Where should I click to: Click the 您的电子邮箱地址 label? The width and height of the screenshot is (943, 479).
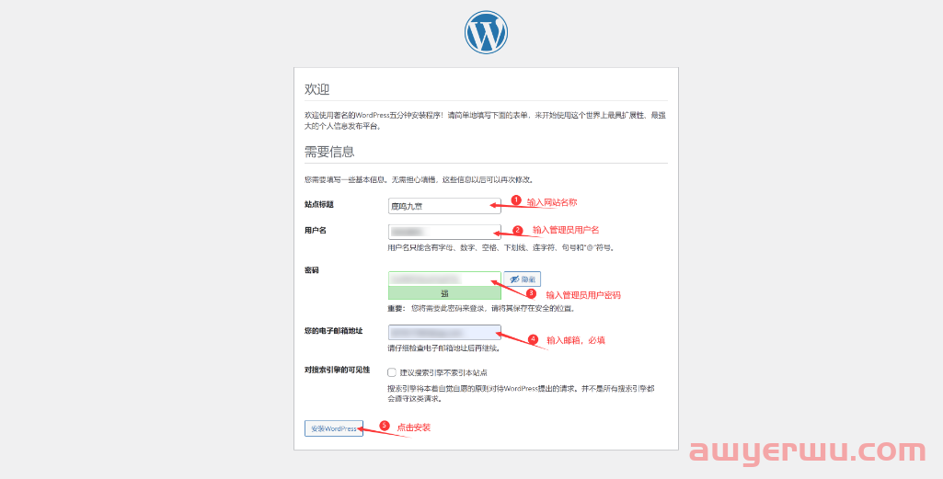(x=334, y=331)
